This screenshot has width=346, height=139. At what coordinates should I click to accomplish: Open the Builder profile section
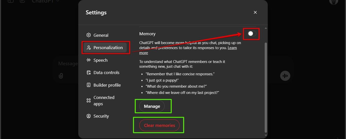coord(107,85)
